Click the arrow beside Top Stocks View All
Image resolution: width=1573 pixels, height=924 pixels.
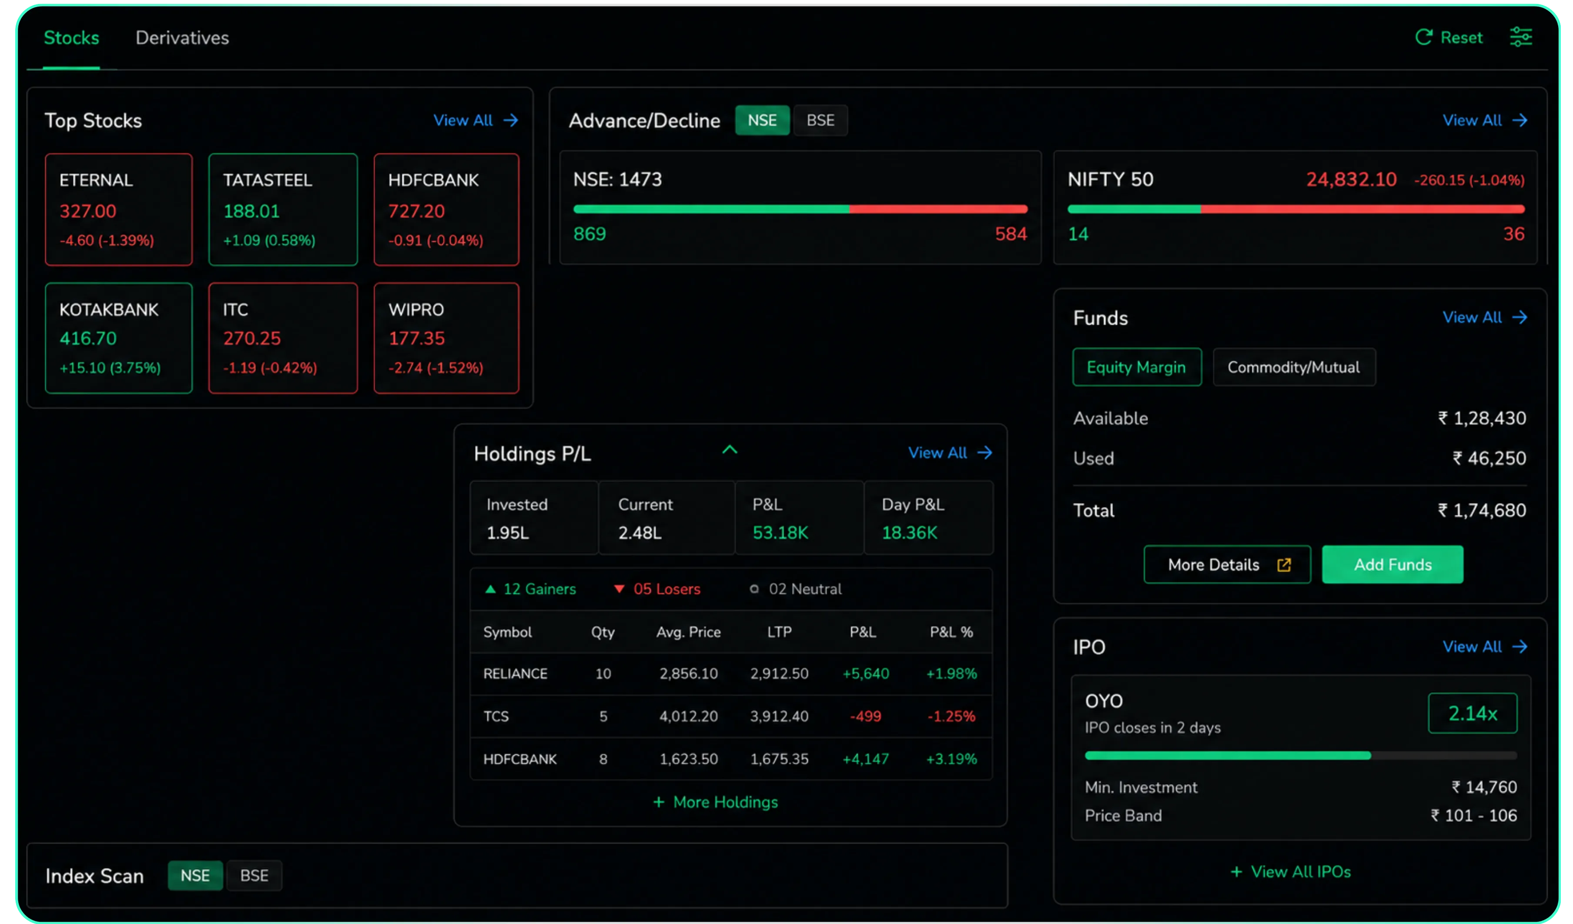coord(511,120)
